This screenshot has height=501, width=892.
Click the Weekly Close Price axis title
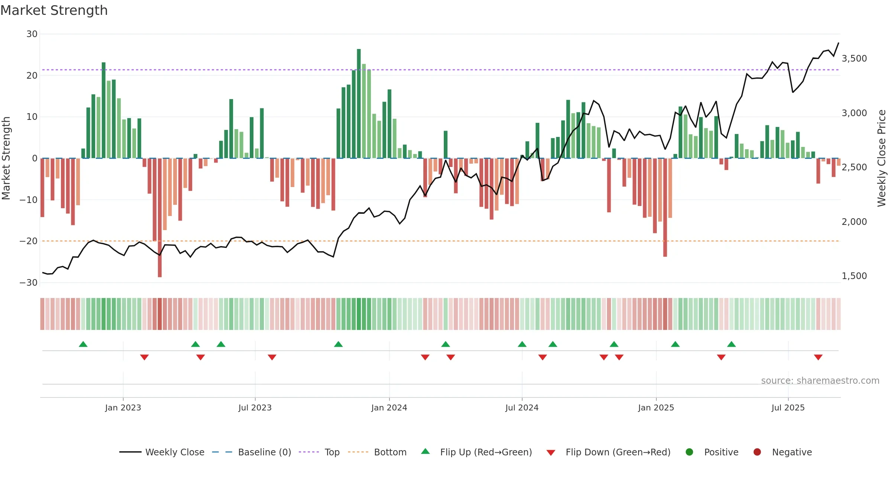(x=882, y=158)
